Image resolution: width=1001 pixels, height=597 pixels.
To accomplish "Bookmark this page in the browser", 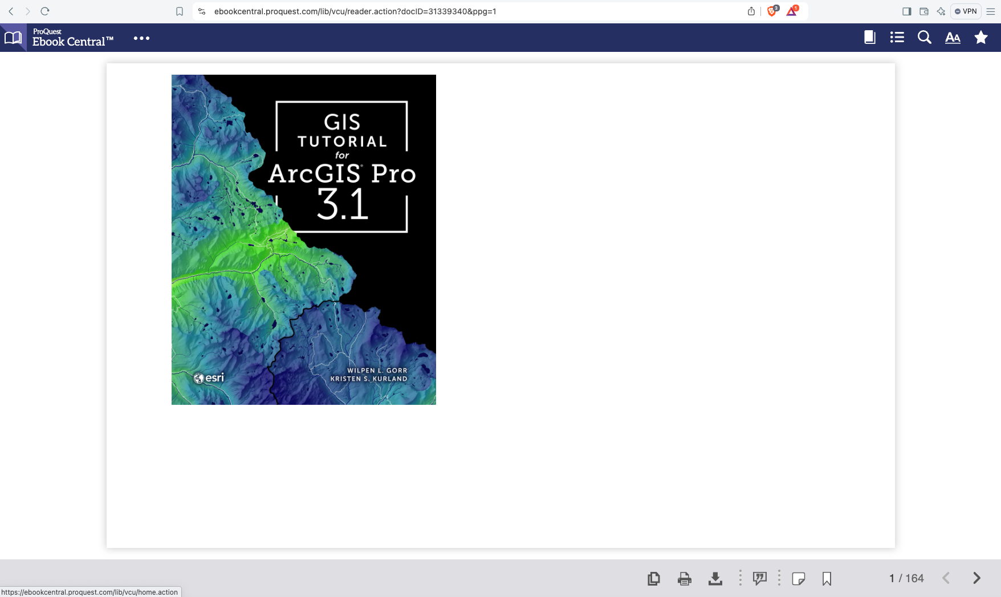I will pyautogui.click(x=180, y=11).
